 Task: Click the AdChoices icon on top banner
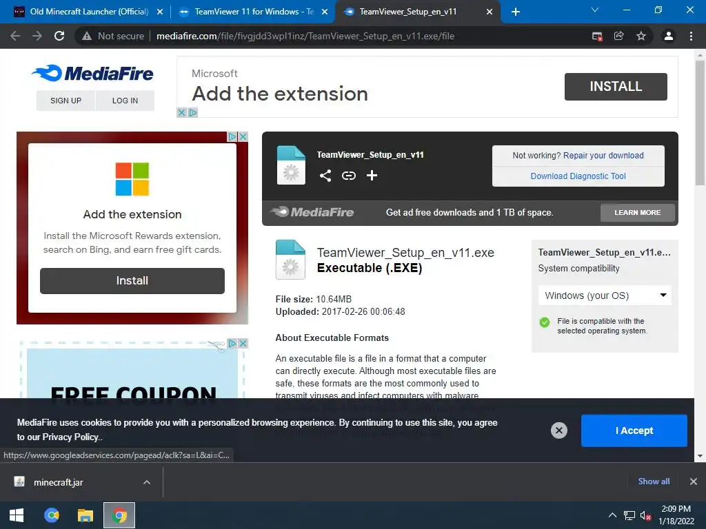(x=193, y=112)
